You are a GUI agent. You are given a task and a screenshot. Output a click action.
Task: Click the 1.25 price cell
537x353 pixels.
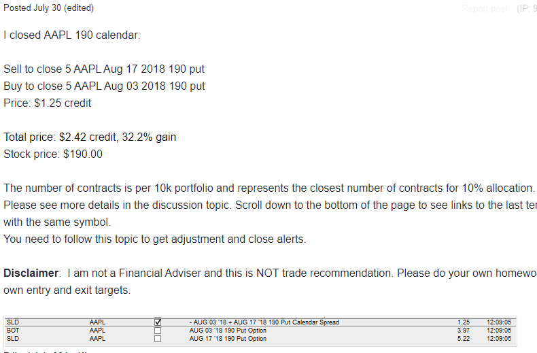click(x=464, y=322)
